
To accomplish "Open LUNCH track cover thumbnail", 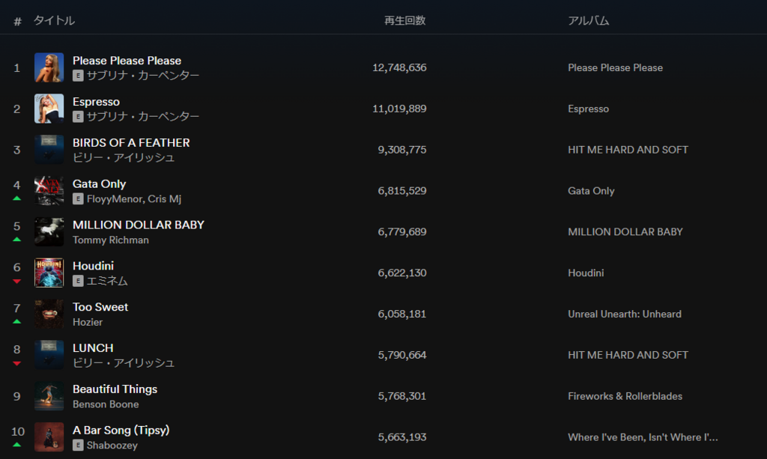I will coord(49,355).
